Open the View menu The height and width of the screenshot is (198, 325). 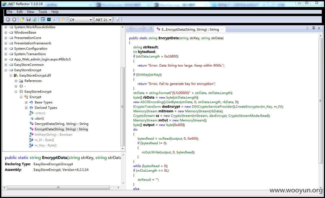[30, 12]
